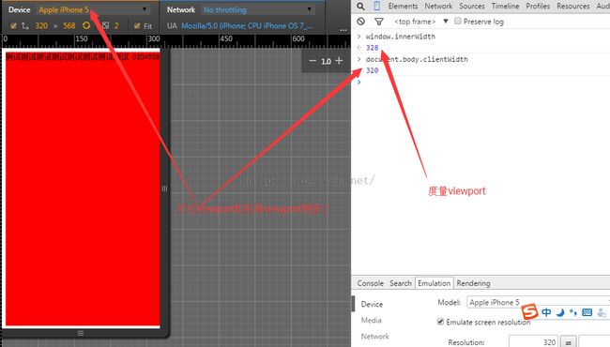This screenshot has width=610, height=347.
Task: Open the Sources panel
Action: (472, 7)
